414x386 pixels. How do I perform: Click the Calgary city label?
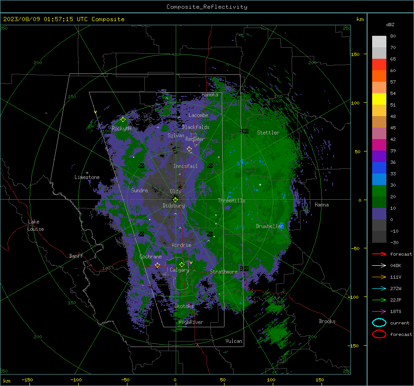pyautogui.click(x=179, y=270)
